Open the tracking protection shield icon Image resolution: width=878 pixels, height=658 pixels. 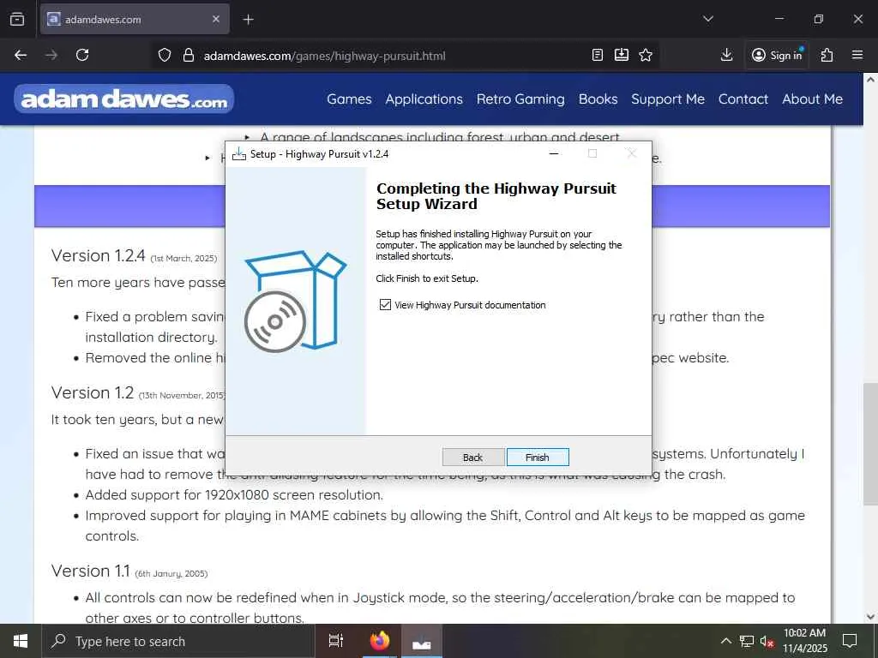[164, 55]
